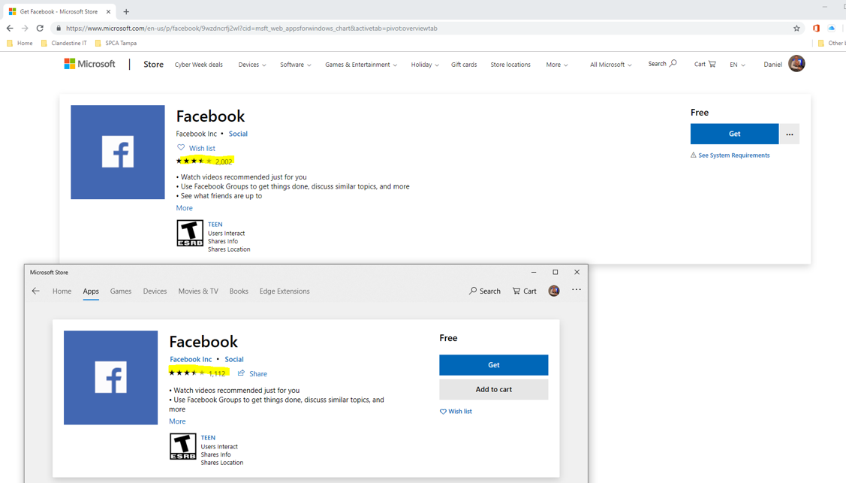Maximize the Microsoft Store app window
846x483 pixels.
click(555, 272)
